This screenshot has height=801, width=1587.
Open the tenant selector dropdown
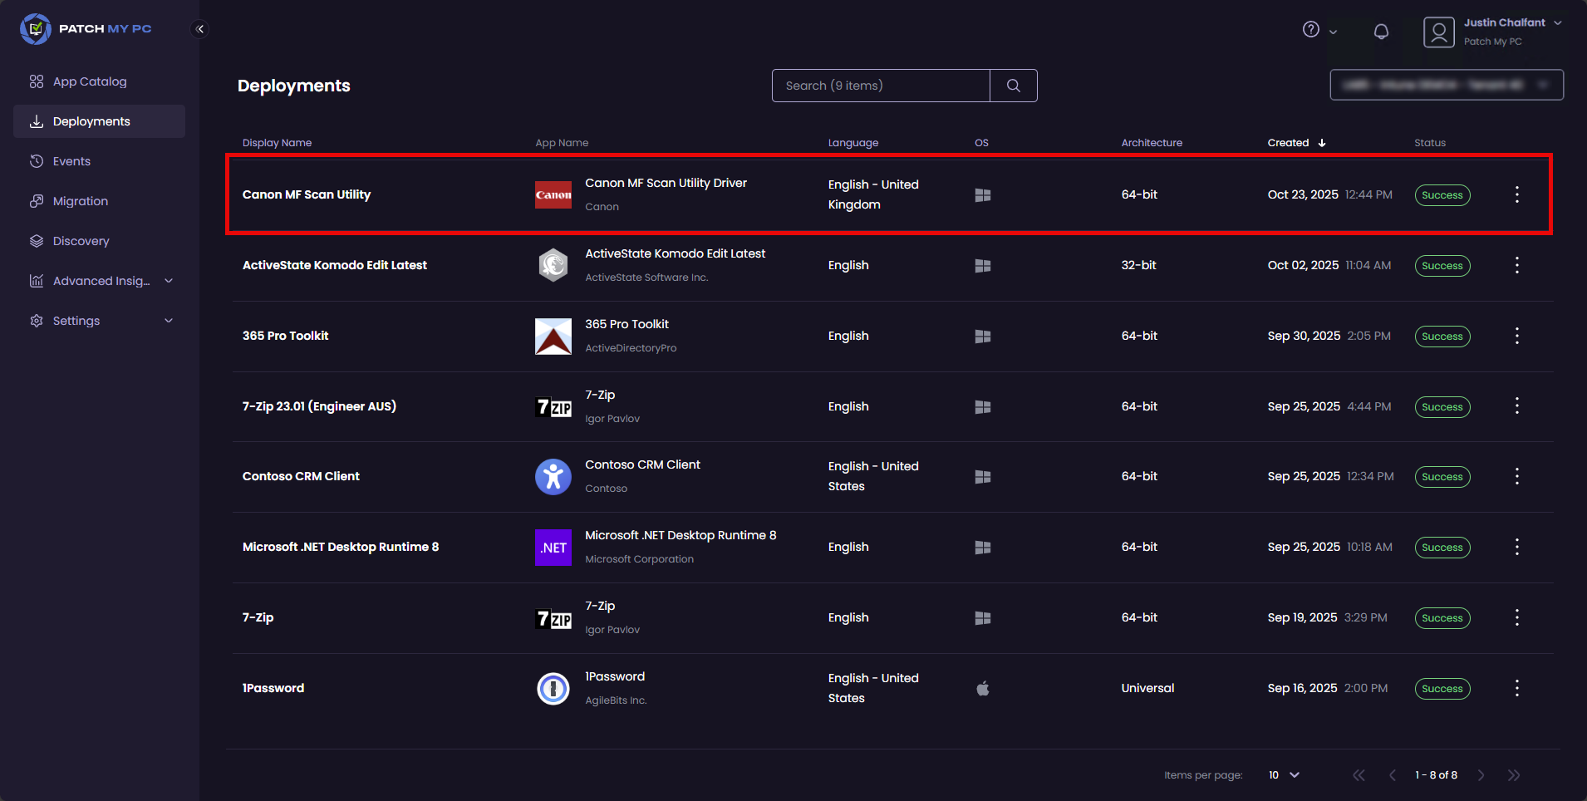[x=1446, y=84]
